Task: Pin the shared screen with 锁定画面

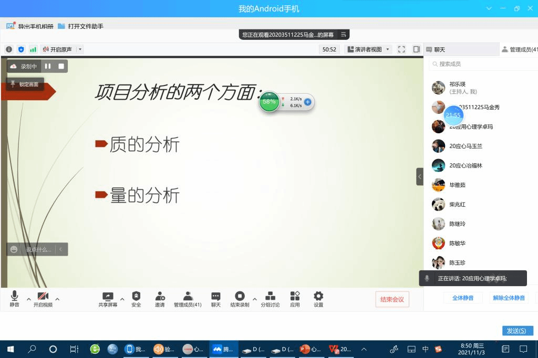Action: click(25, 83)
